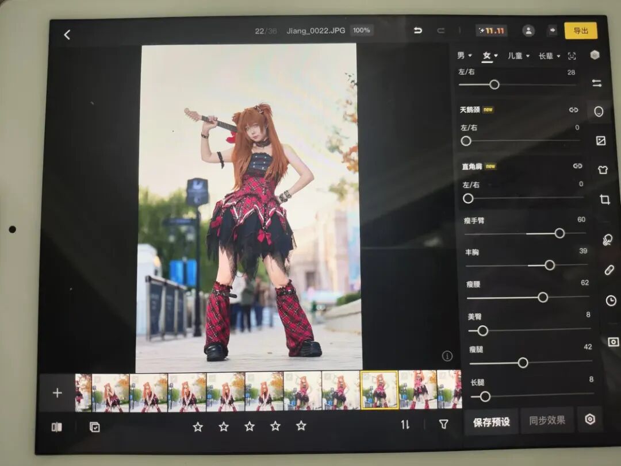Adjust the 瘦腿 slider handle
Screen dimensions: 621x466
[523, 362]
